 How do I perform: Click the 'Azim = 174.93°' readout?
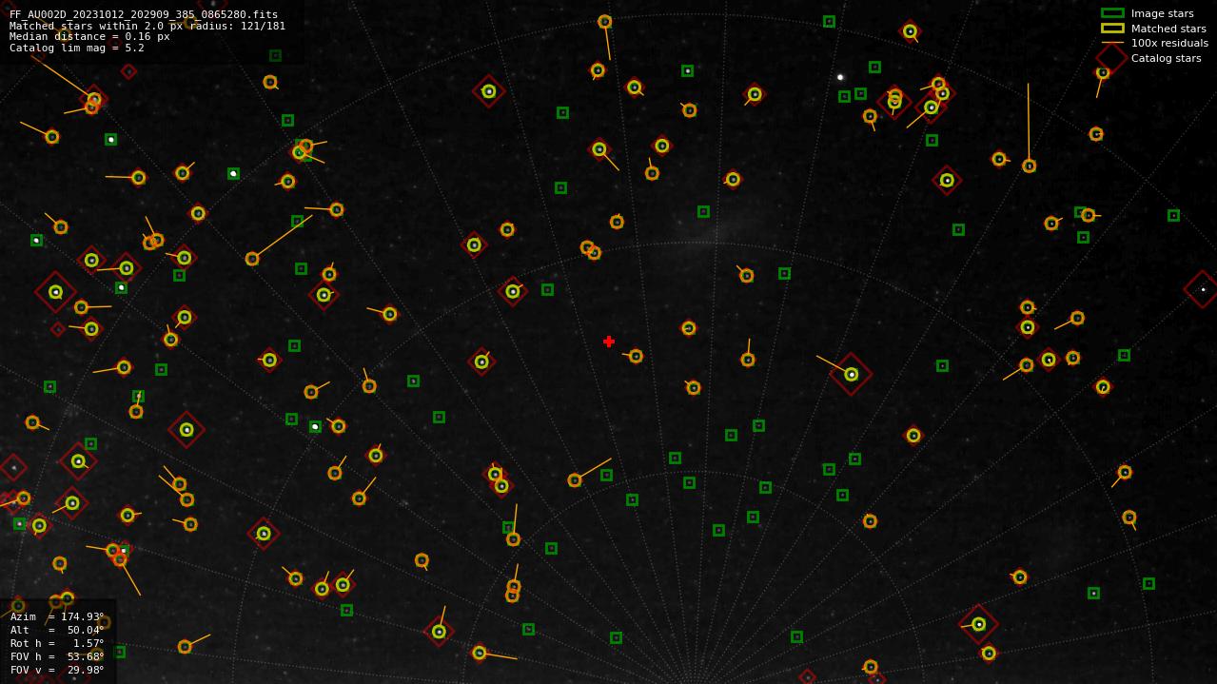(57, 616)
